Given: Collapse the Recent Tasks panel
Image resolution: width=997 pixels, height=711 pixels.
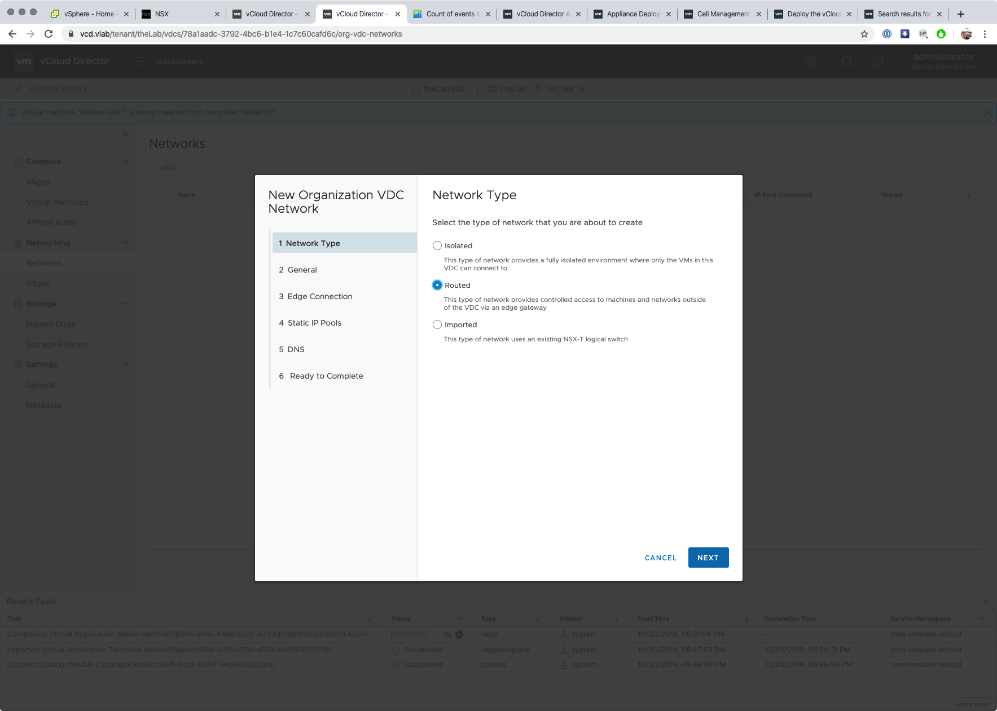Looking at the screenshot, I should [x=985, y=602].
